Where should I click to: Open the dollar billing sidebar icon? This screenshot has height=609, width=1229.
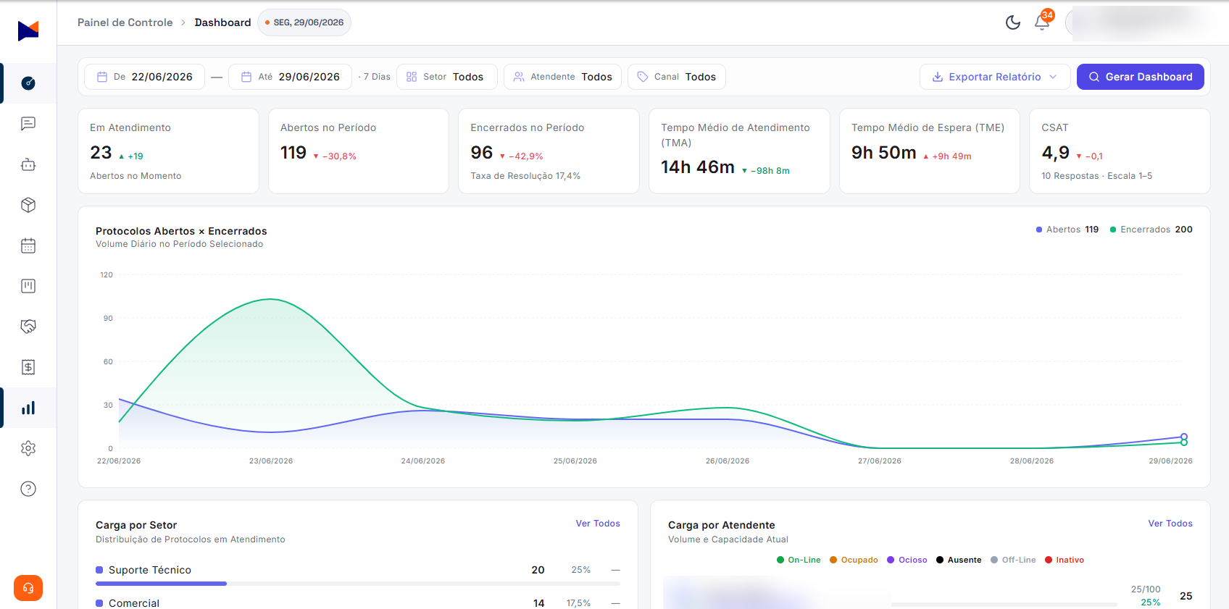pyautogui.click(x=28, y=367)
